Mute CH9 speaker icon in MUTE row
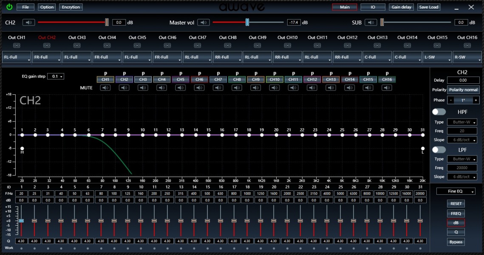 [256, 88]
